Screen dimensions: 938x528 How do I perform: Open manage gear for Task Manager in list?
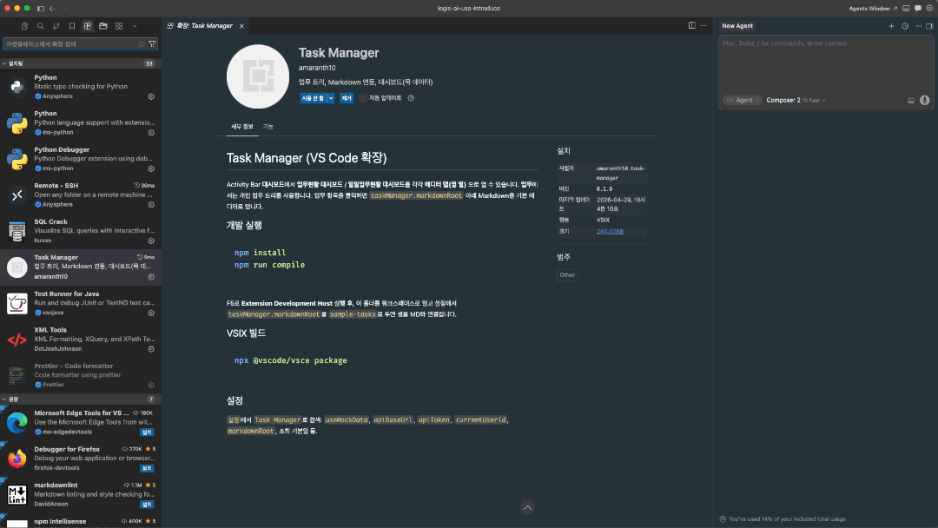point(151,277)
